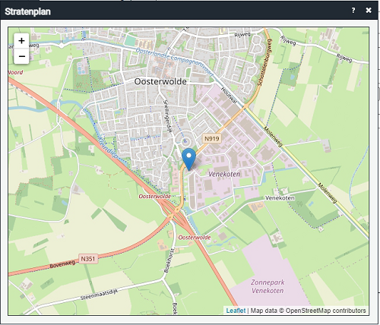Click the Kleindiep waterway label

pyautogui.click(x=108, y=147)
